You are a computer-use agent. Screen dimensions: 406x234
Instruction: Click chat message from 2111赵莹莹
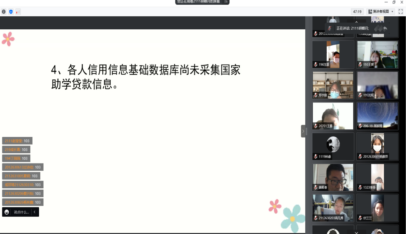17,141
